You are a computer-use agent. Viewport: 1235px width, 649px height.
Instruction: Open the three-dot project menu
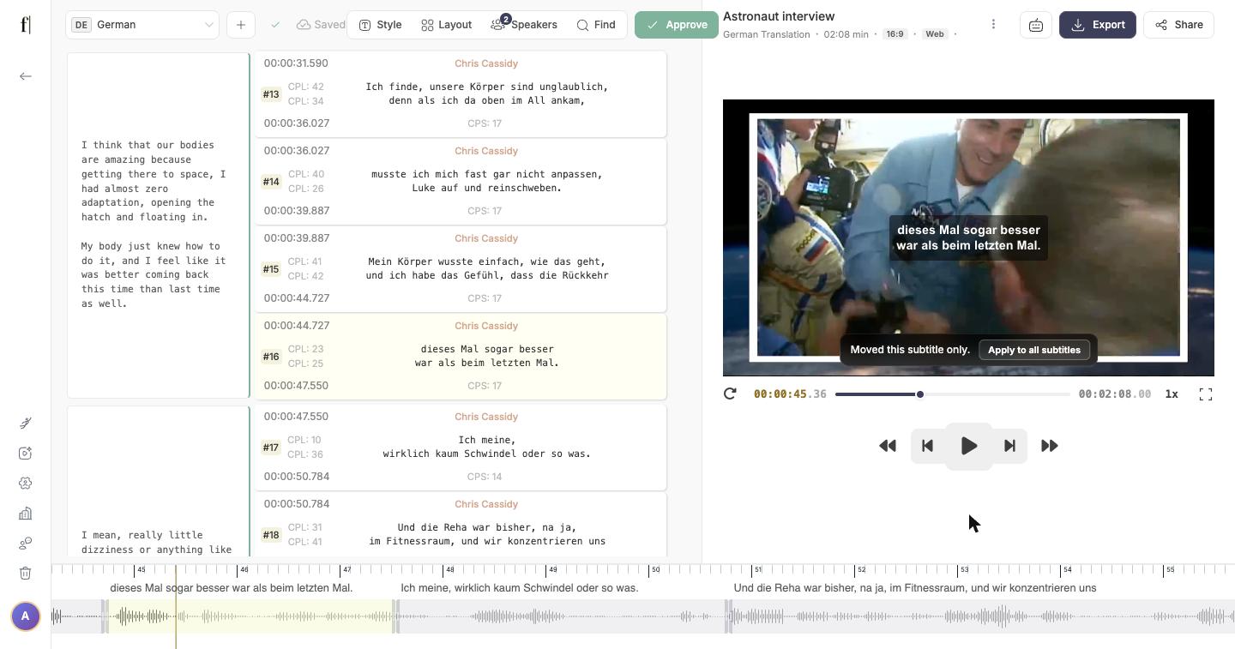(993, 25)
